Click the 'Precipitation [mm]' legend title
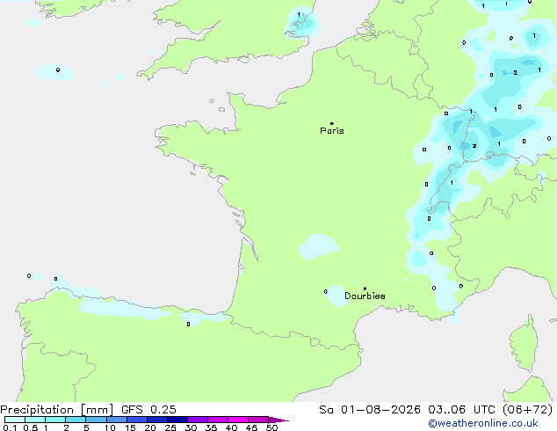The width and height of the screenshot is (557, 431). pyautogui.click(x=57, y=410)
